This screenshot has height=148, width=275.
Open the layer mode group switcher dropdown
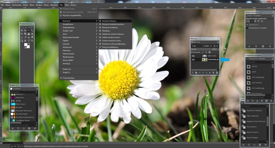(x=216, y=46)
